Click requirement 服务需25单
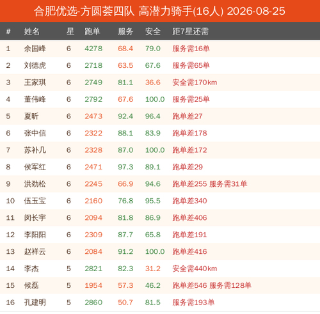The image size is (320, 314). point(191,99)
